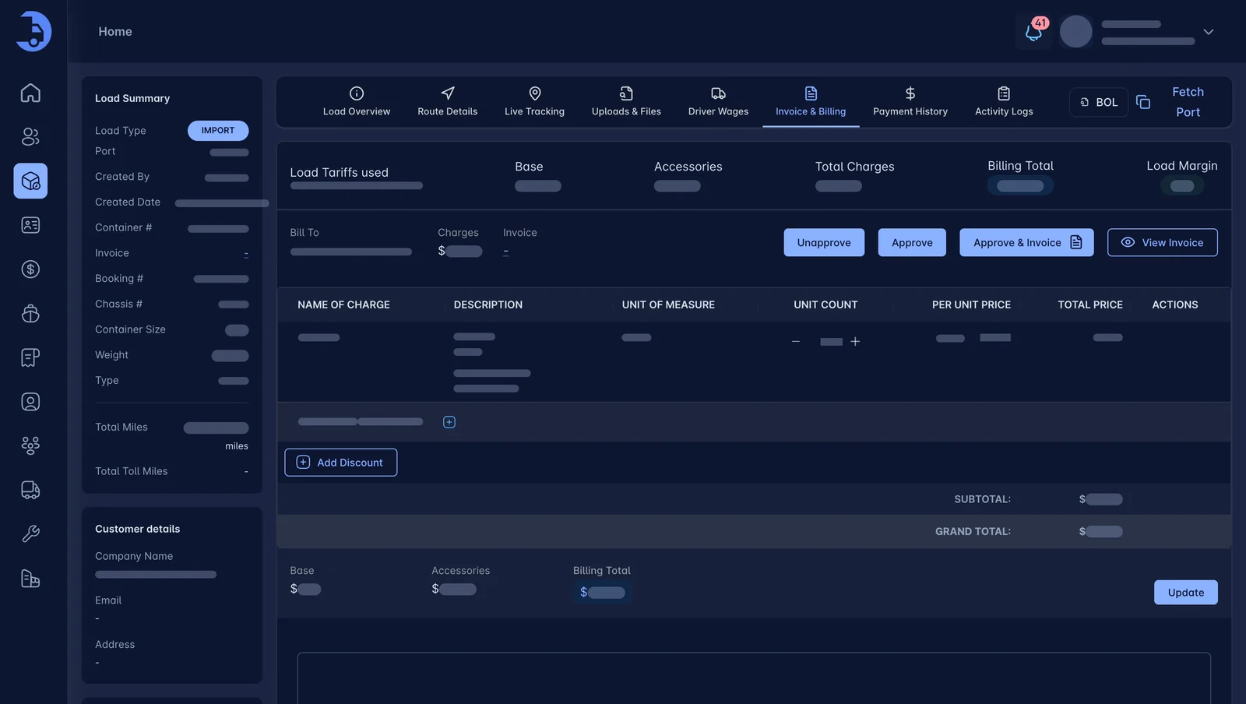This screenshot has width=1246, height=704.
Task: Open the profile portrait icon in sidebar
Action: pyautogui.click(x=30, y=402)
